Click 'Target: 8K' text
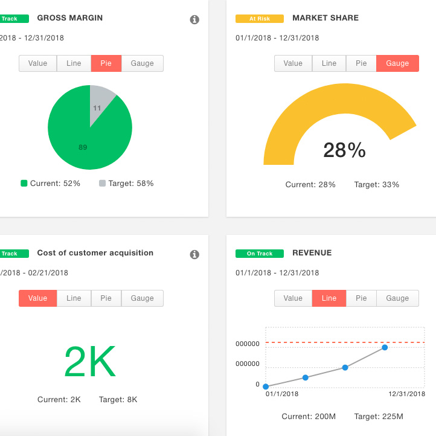The image size is (436, 436). click(118, 400)
